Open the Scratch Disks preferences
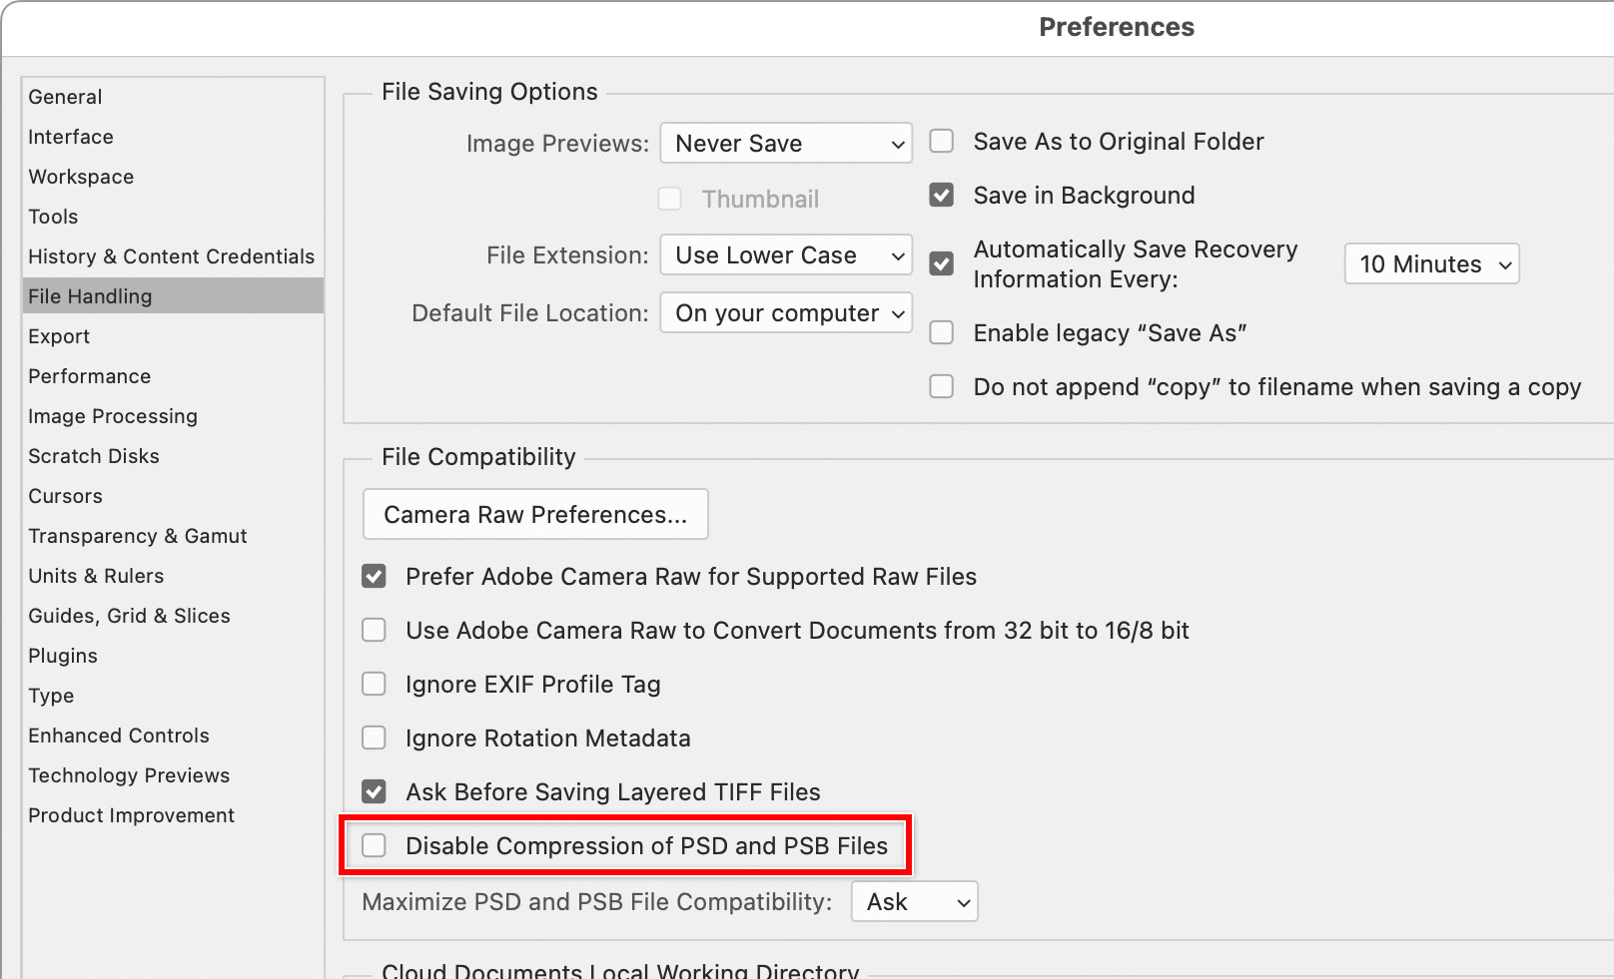This screenshot has width=1614, height=979. [x=93, y=456]
